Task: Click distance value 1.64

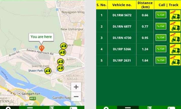Action: 145,60
